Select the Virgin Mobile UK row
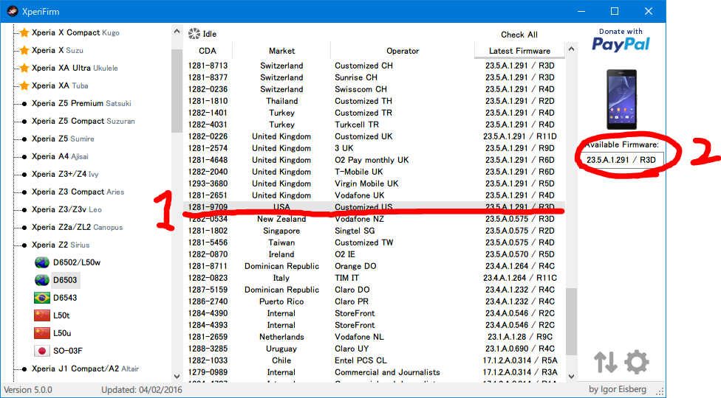Image resolution: width=721 pixels, height=398 pixels. [374, 184]
